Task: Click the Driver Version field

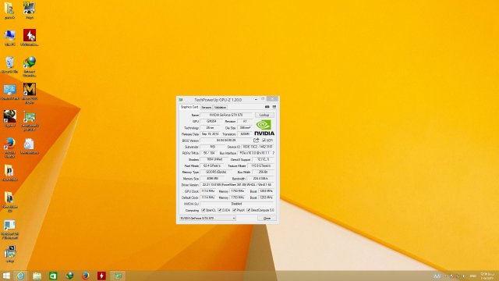Action: point(237,185)
